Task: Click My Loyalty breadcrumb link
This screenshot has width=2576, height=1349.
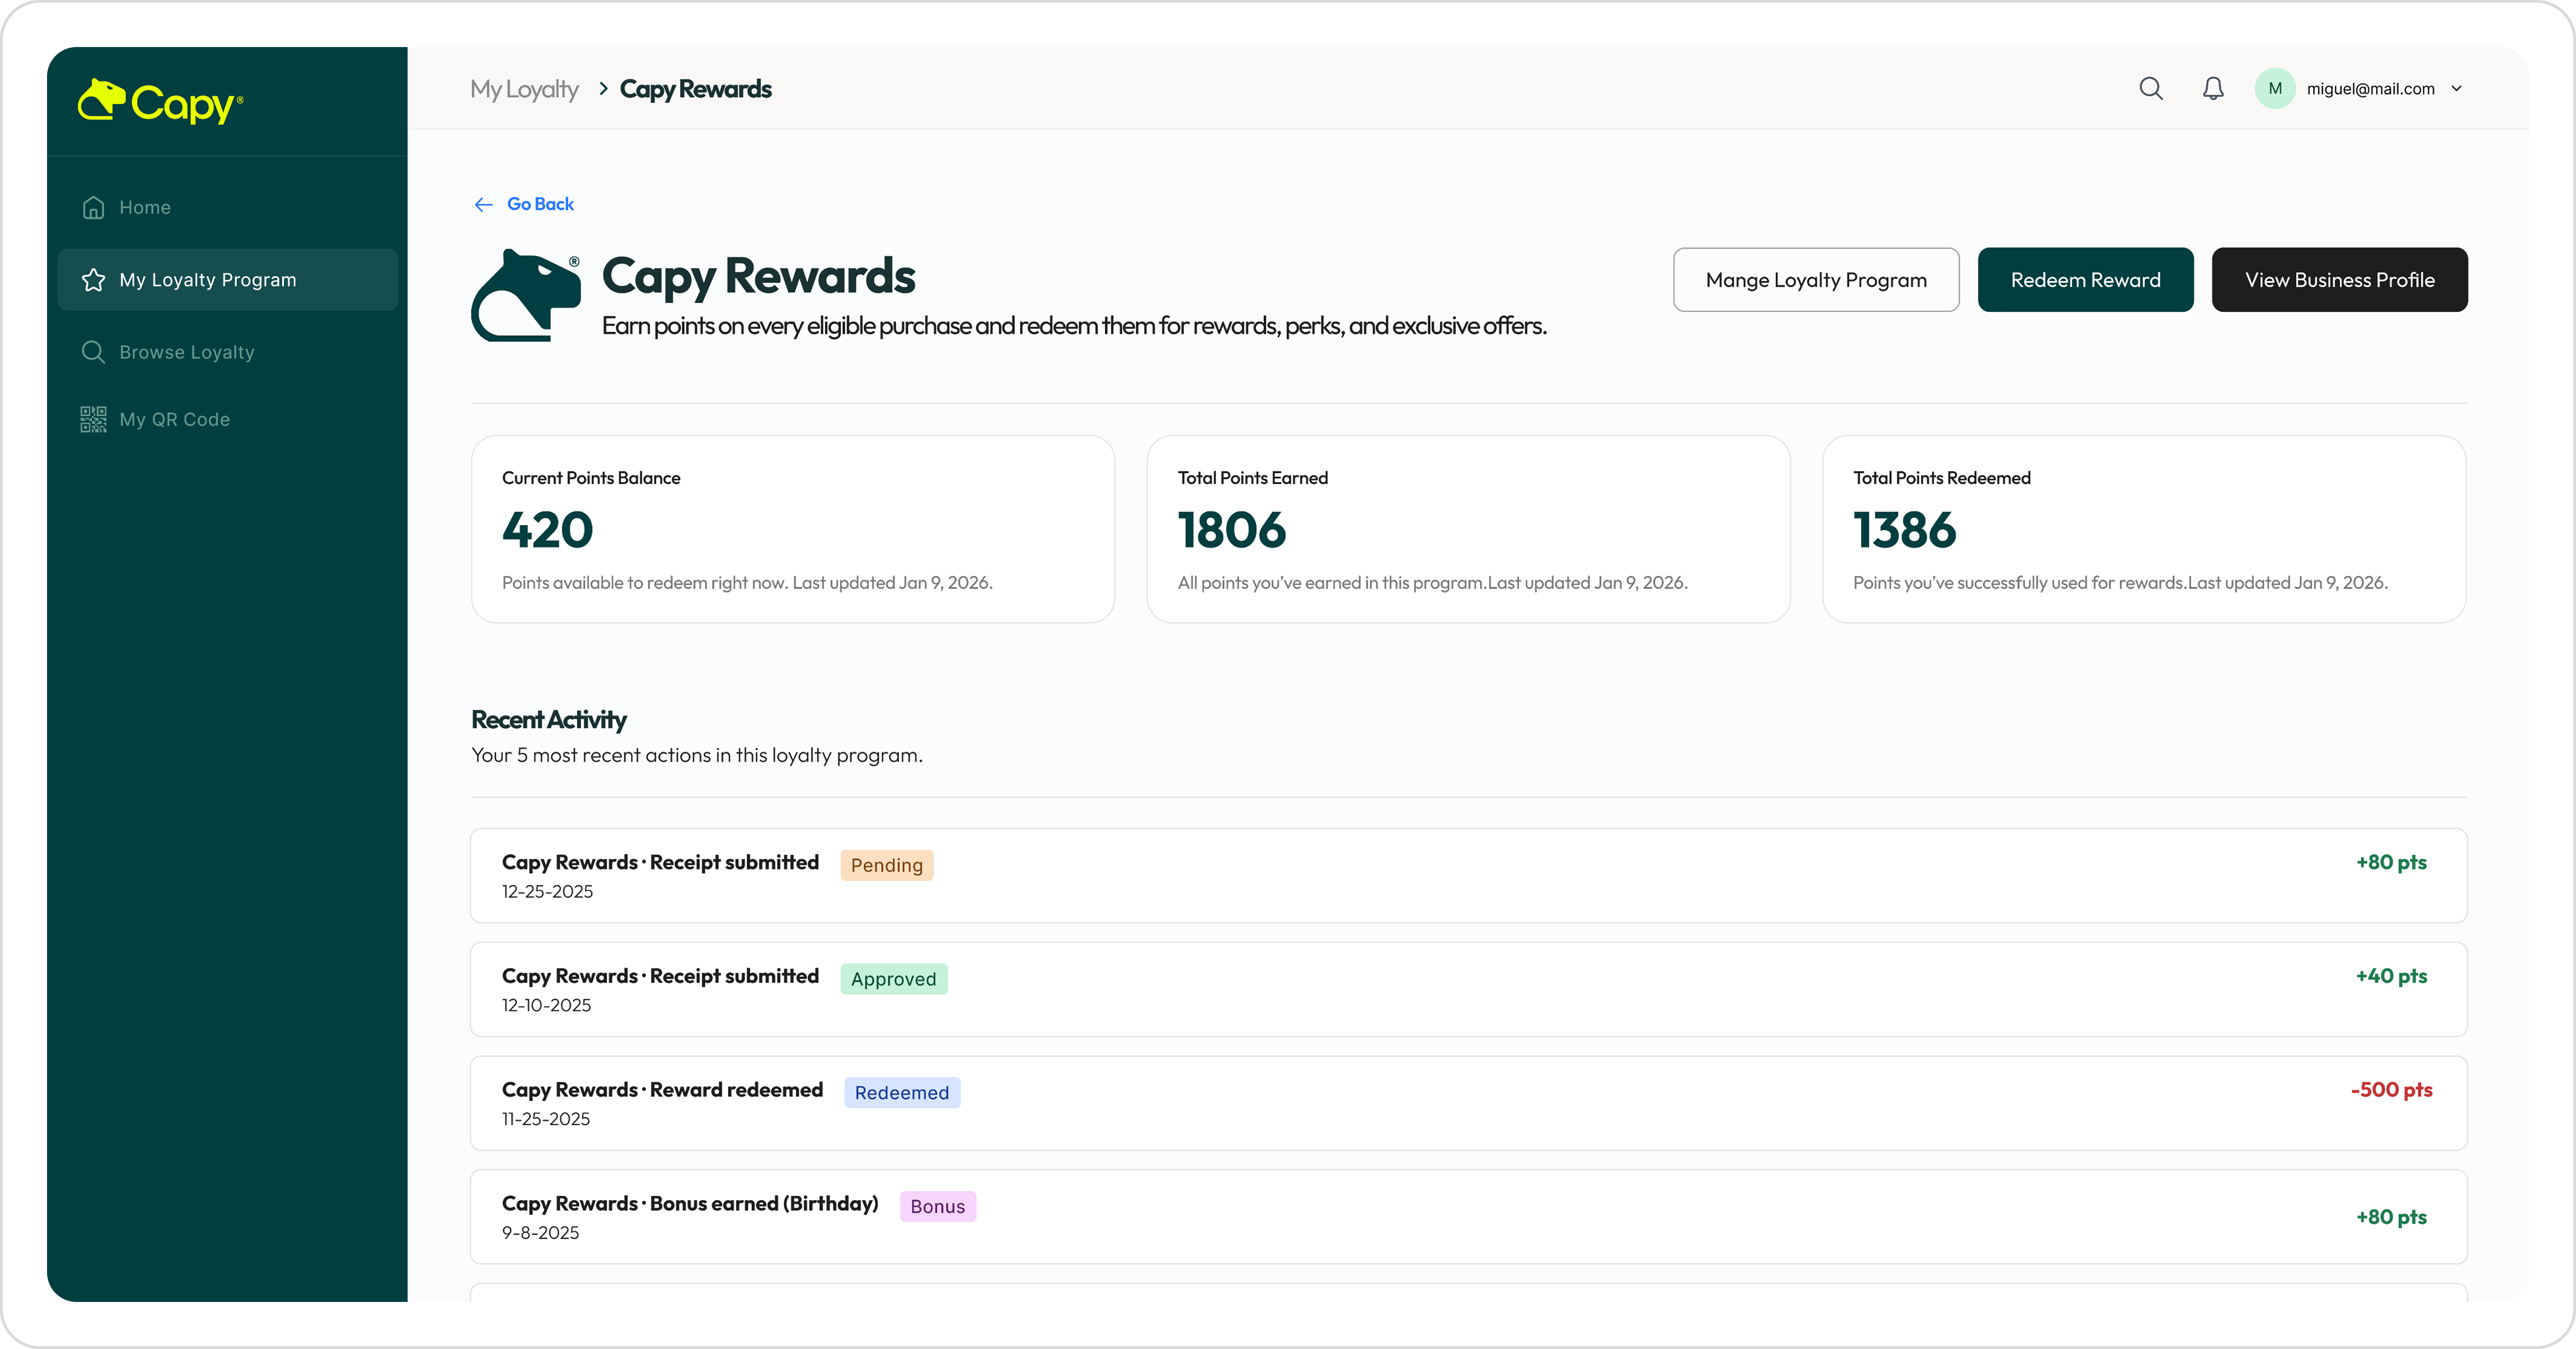Action: point(525,89)
